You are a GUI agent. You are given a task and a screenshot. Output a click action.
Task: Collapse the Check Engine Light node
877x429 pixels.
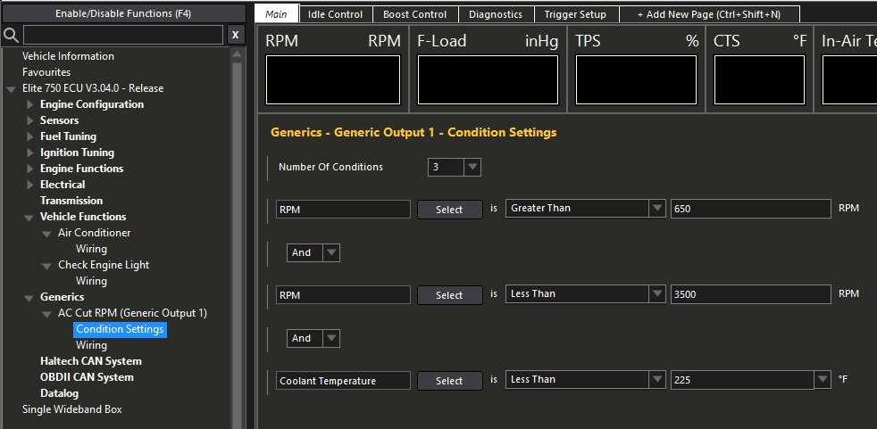point(47,266)
